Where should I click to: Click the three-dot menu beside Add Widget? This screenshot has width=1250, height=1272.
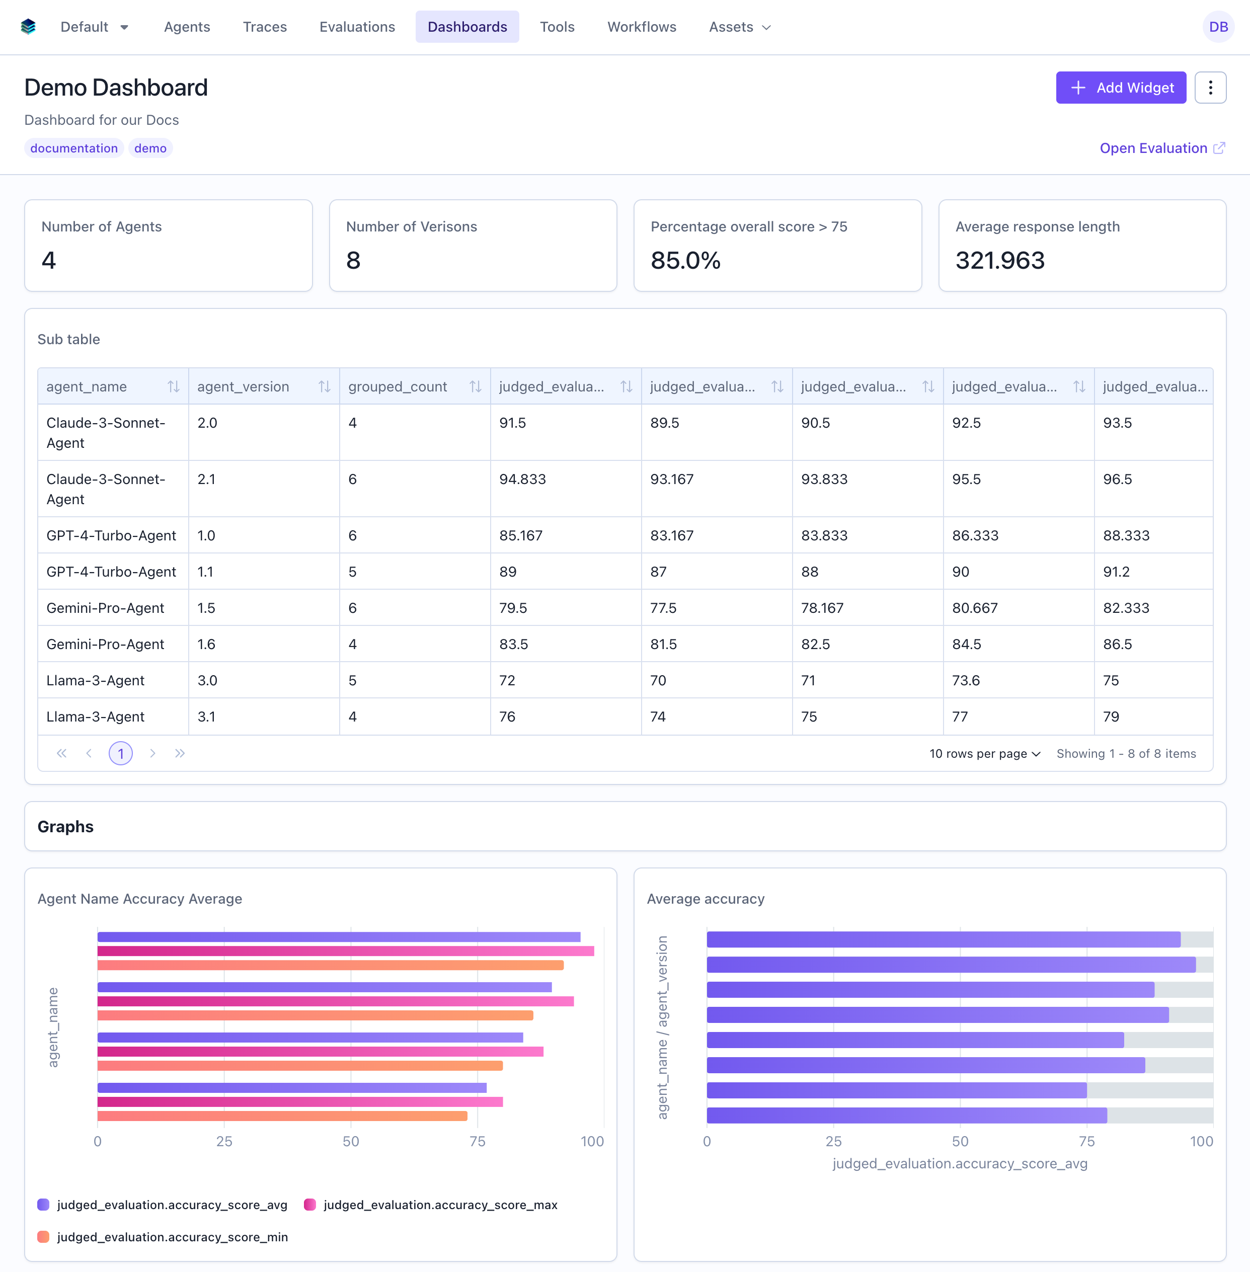(1211, 87)
